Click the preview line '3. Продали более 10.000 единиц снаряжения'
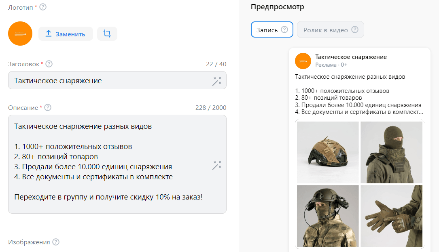439x252 pixels. (358, 105)
